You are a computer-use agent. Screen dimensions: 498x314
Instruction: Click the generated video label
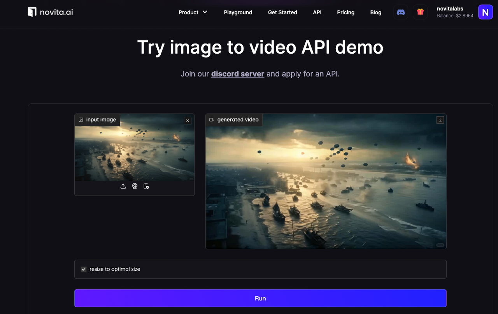[234, 120]
